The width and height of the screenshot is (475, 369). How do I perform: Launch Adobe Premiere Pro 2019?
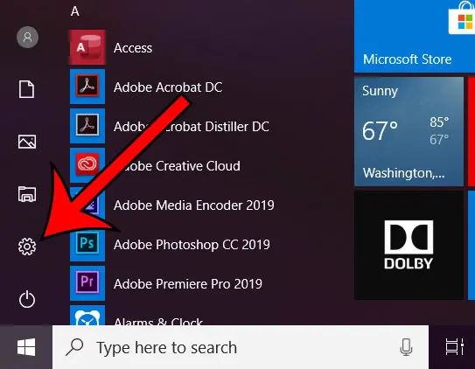coord(188,284)
